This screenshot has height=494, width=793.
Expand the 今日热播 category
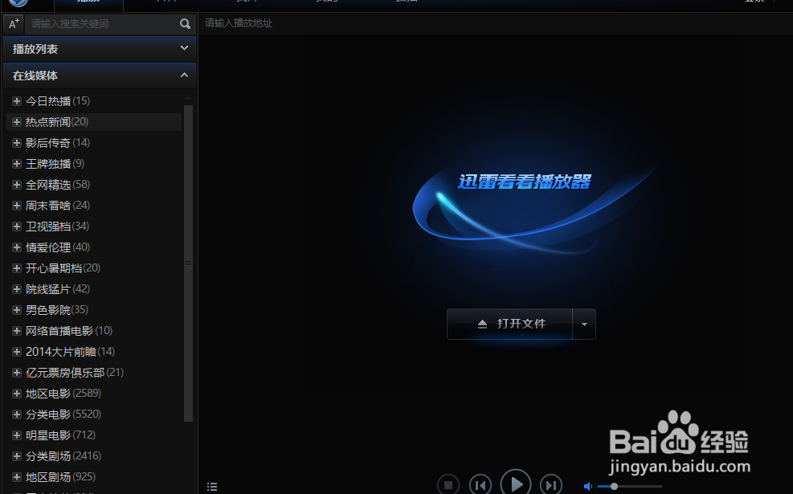17,101
